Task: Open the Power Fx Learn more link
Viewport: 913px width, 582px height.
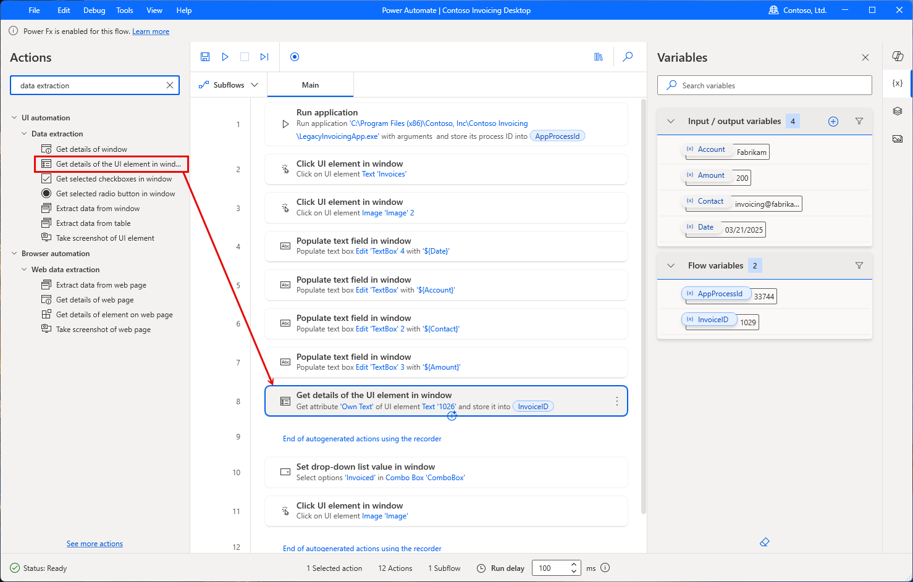Action: [151, 31]
